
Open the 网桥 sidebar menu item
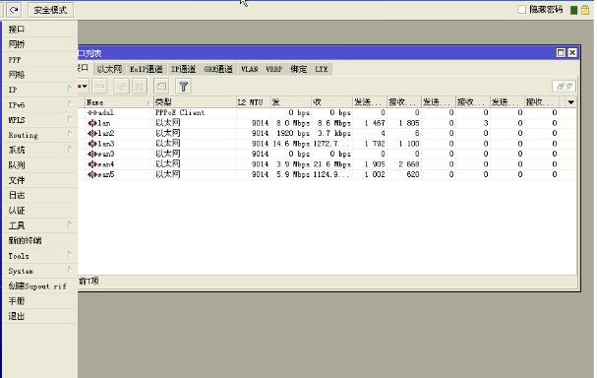click(x=40, y=44)
